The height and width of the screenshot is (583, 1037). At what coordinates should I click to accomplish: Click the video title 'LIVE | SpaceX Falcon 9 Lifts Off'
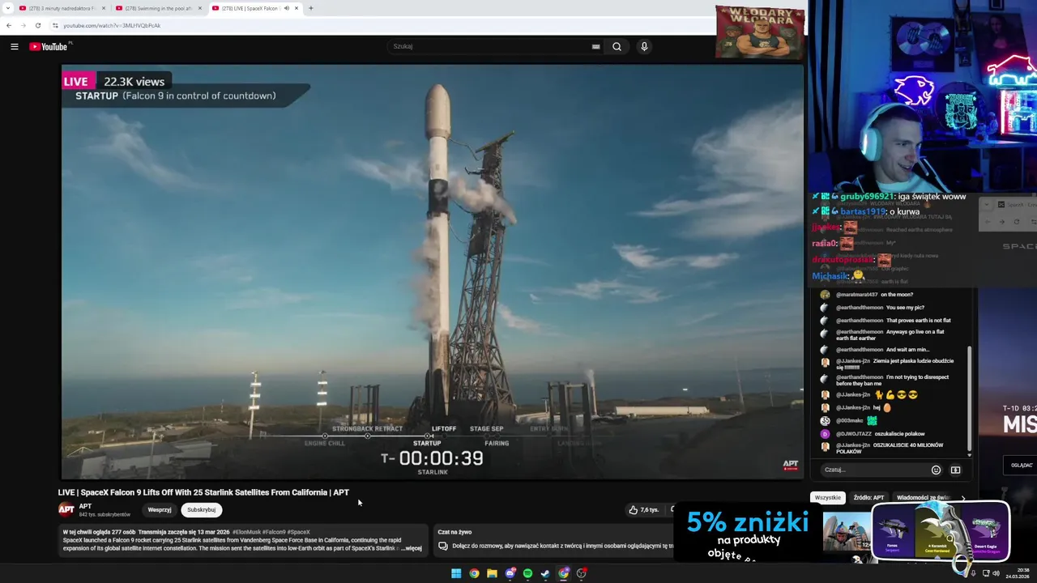pos(203,492)
